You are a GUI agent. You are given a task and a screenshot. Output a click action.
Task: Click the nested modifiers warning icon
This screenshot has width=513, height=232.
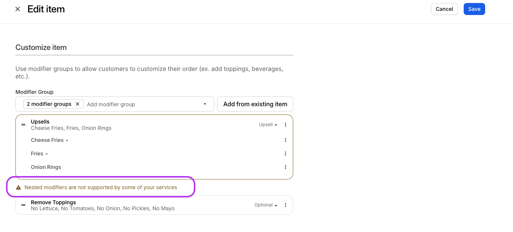[x=18, y=187]
